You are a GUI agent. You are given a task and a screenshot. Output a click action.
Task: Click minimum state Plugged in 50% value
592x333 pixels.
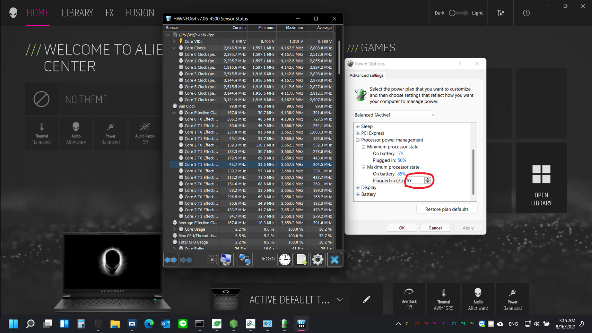(402, 160)
